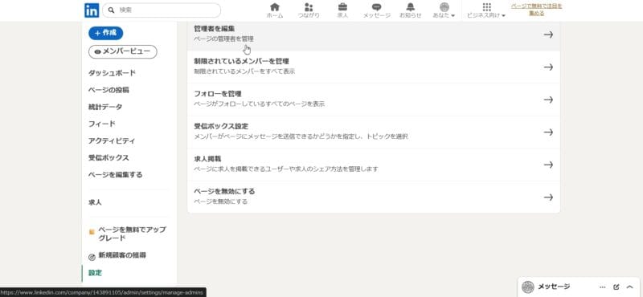
Task: Open ページを無効にする settings row
Action: tap(374, 197)
